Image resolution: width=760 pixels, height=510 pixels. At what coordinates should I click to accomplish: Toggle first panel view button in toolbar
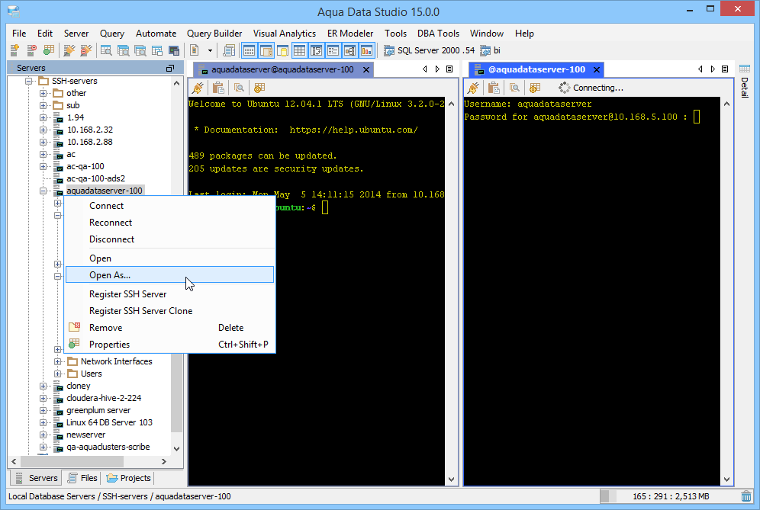point(249,50)
